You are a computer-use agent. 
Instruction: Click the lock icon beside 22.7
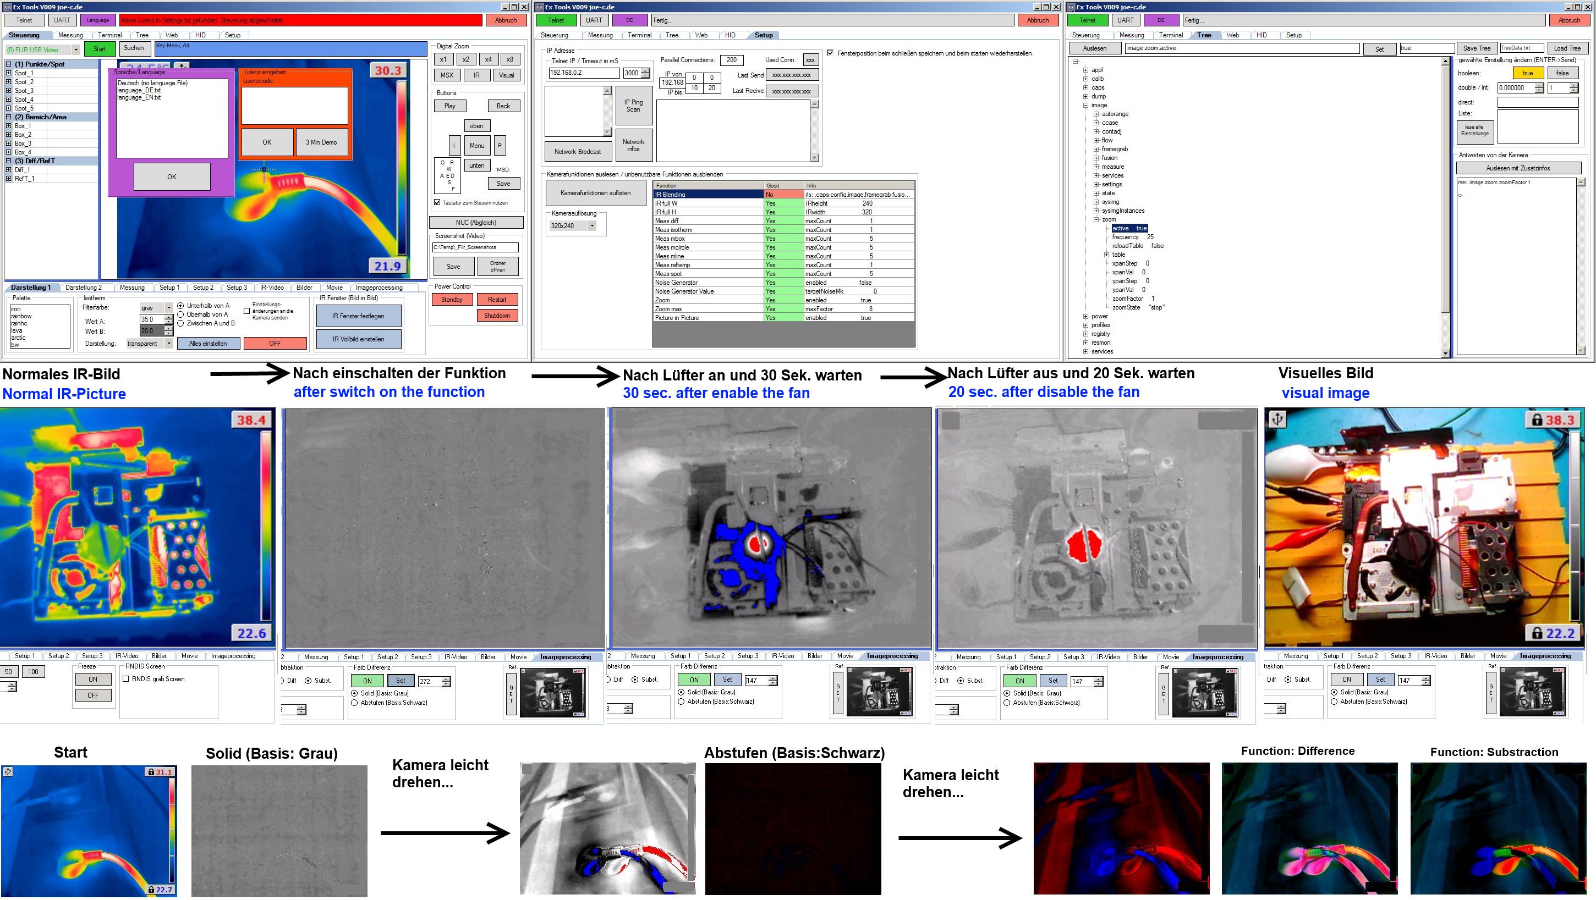(x=151, y=890)
